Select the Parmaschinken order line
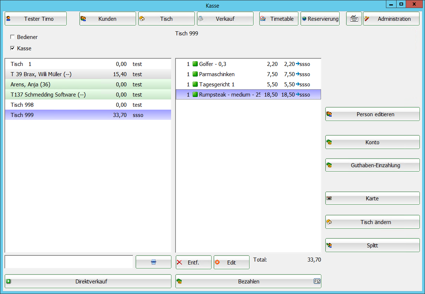 pos(248,74)
